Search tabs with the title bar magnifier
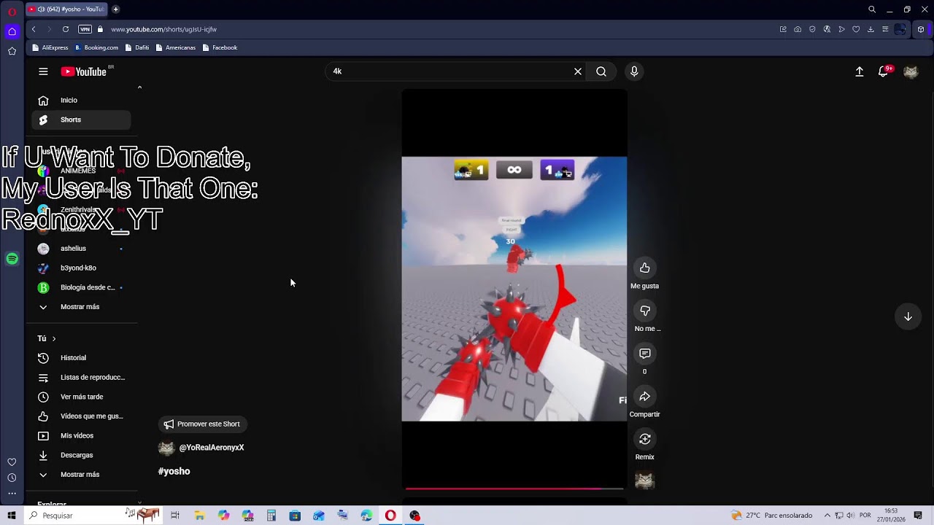 pyautogui.click(x=872, y=9)
